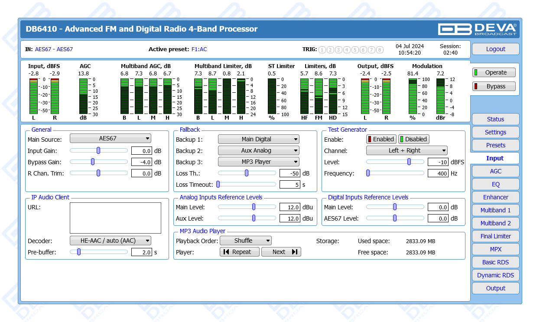Click TRIG indicator number 8
The image size is (540, 322).
pyautogui.click(x=380, y=50)
